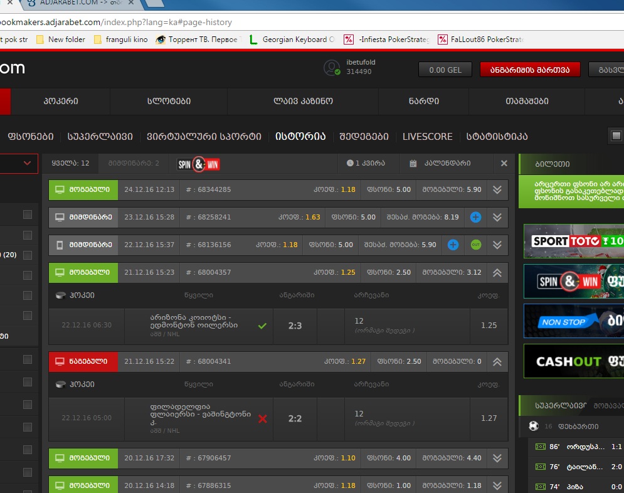Click layout toggle icon right of სტატისტიკა

tap(616, 135)
